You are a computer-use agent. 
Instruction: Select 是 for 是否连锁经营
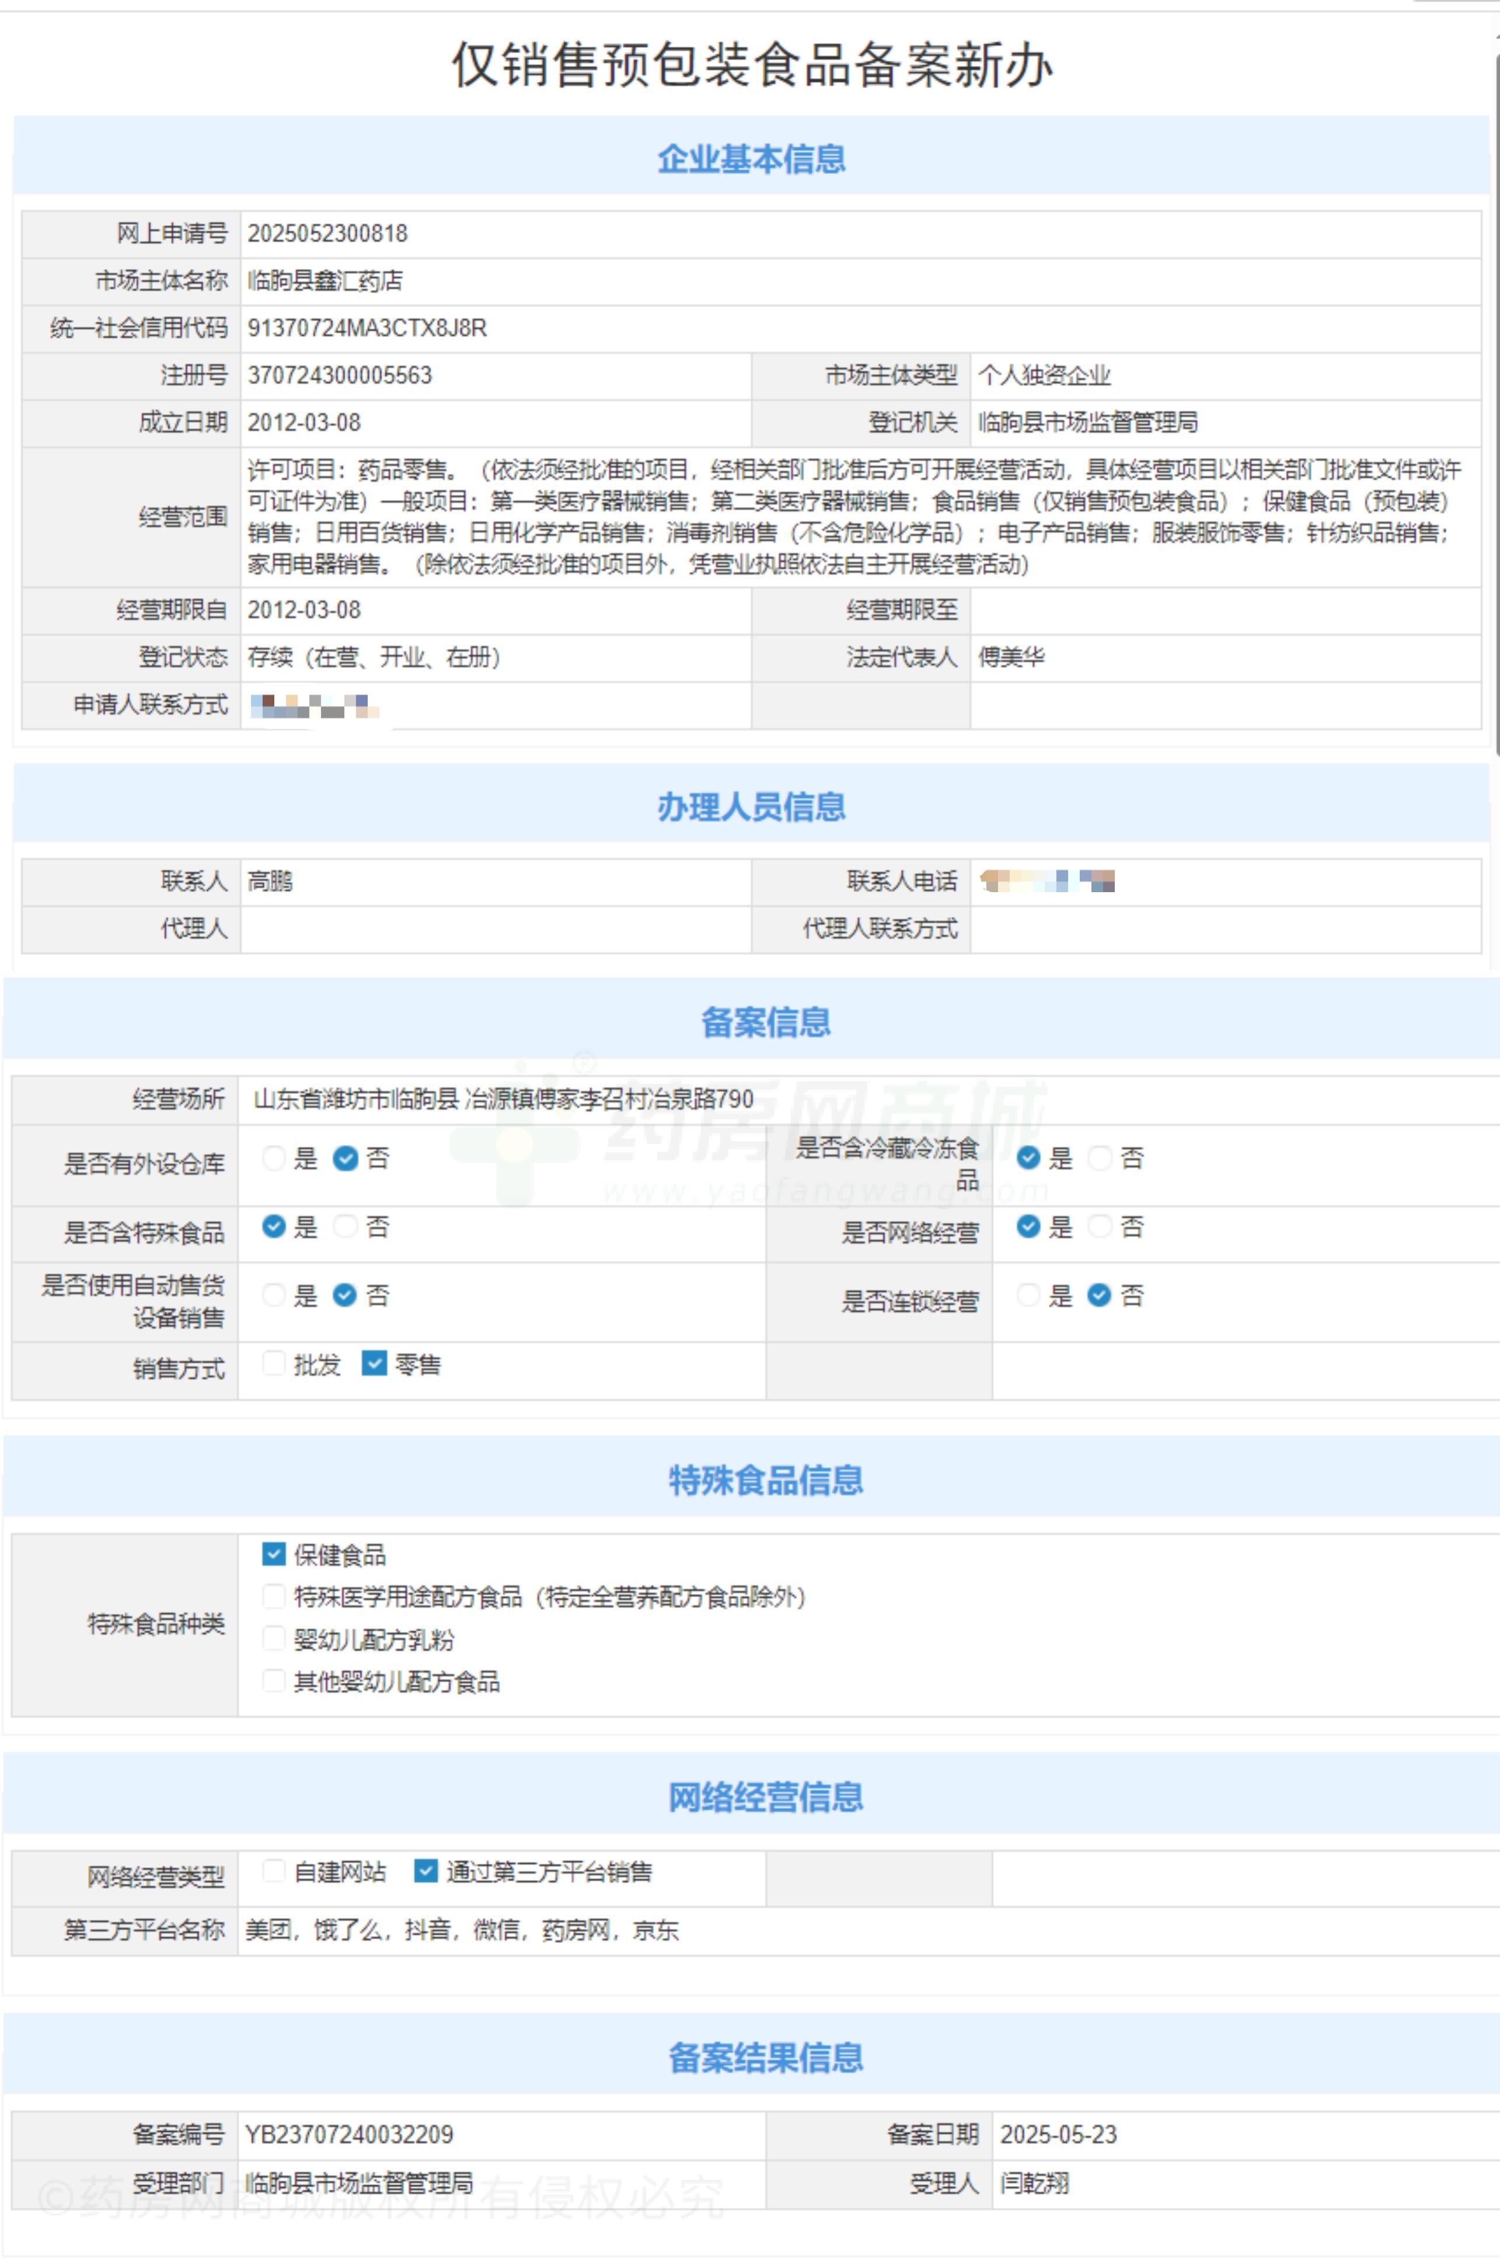coord(1028,1294)
